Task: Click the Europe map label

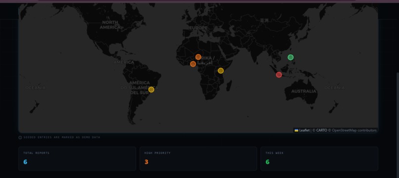Action: [198, 28]
